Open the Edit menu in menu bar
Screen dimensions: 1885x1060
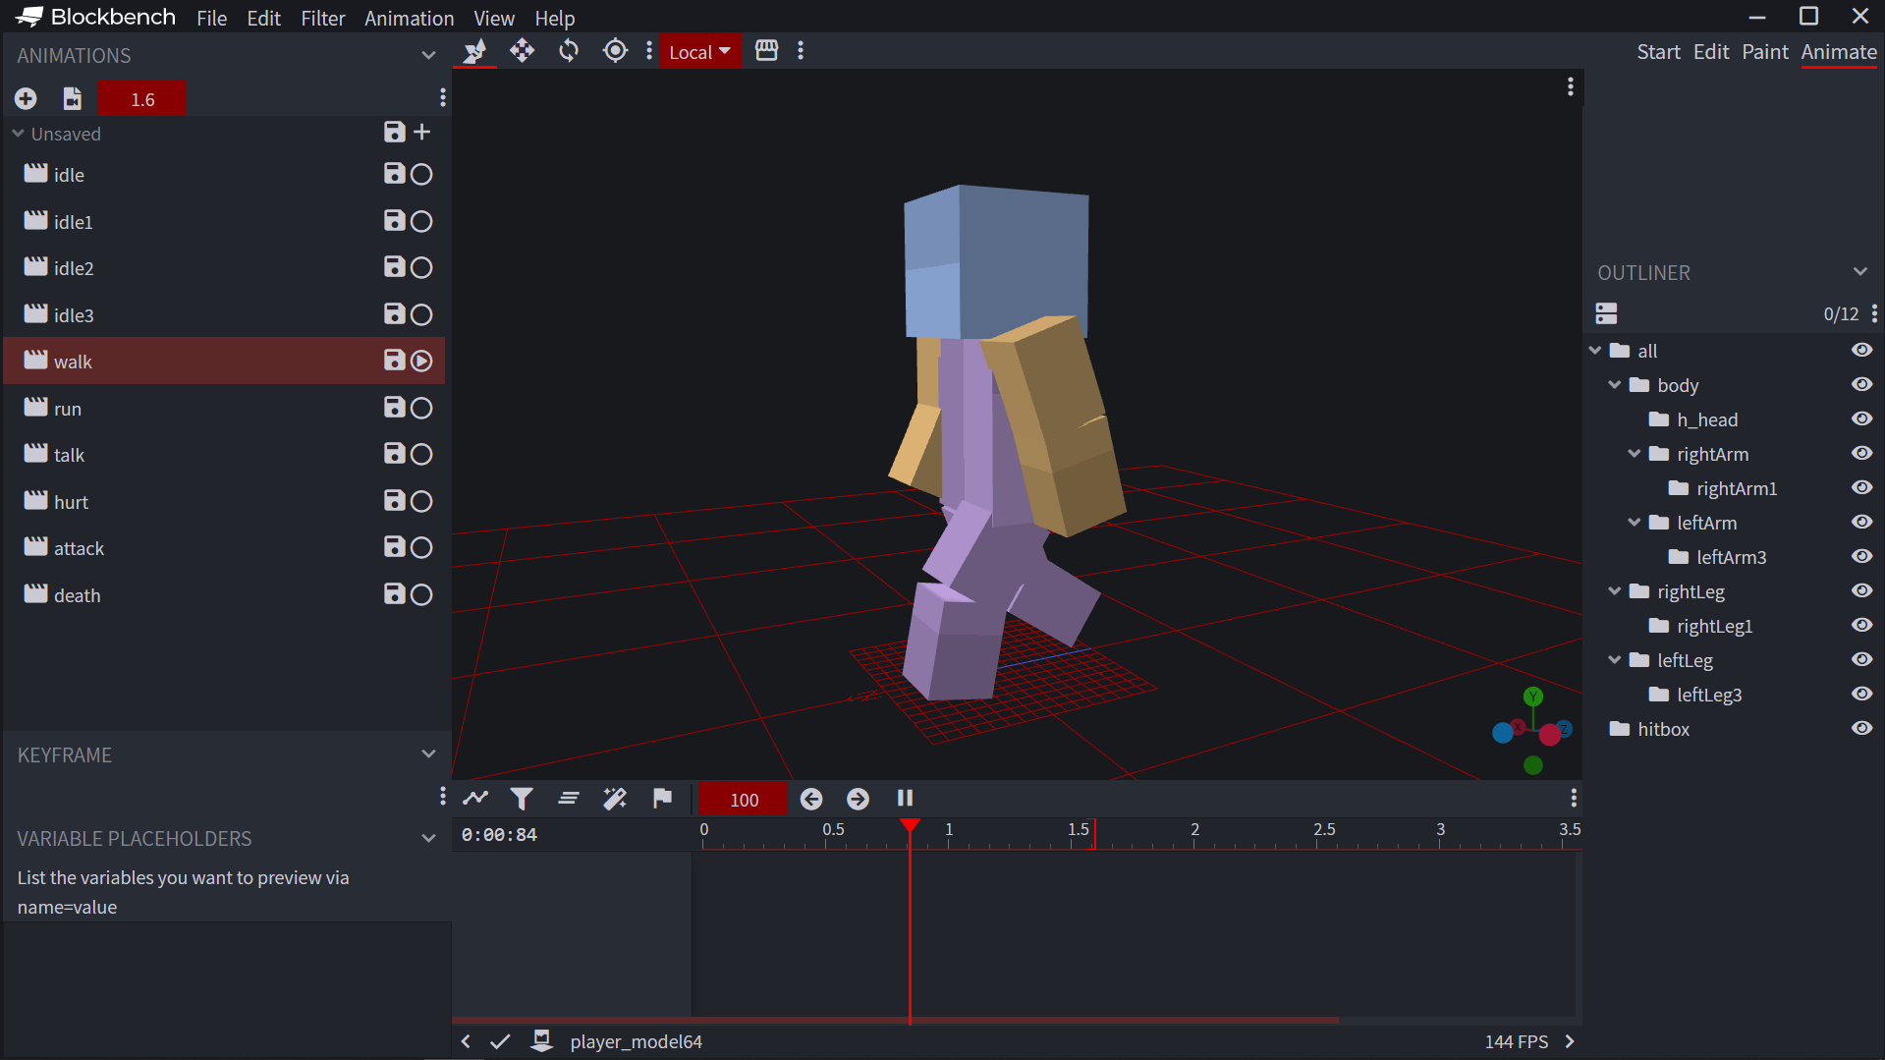[x=263, y=18]
